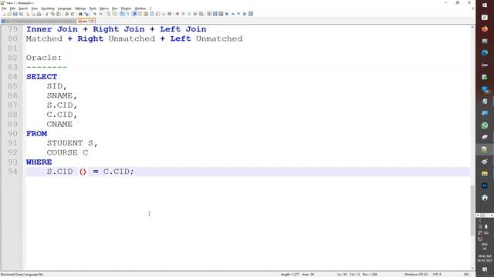Toggle word wrap from the toolbar

tap(122, 14)
